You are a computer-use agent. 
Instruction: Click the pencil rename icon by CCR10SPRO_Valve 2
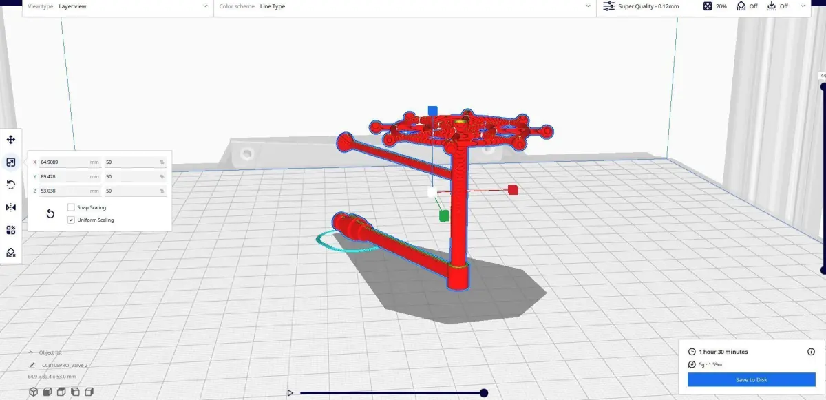(32, 365)
